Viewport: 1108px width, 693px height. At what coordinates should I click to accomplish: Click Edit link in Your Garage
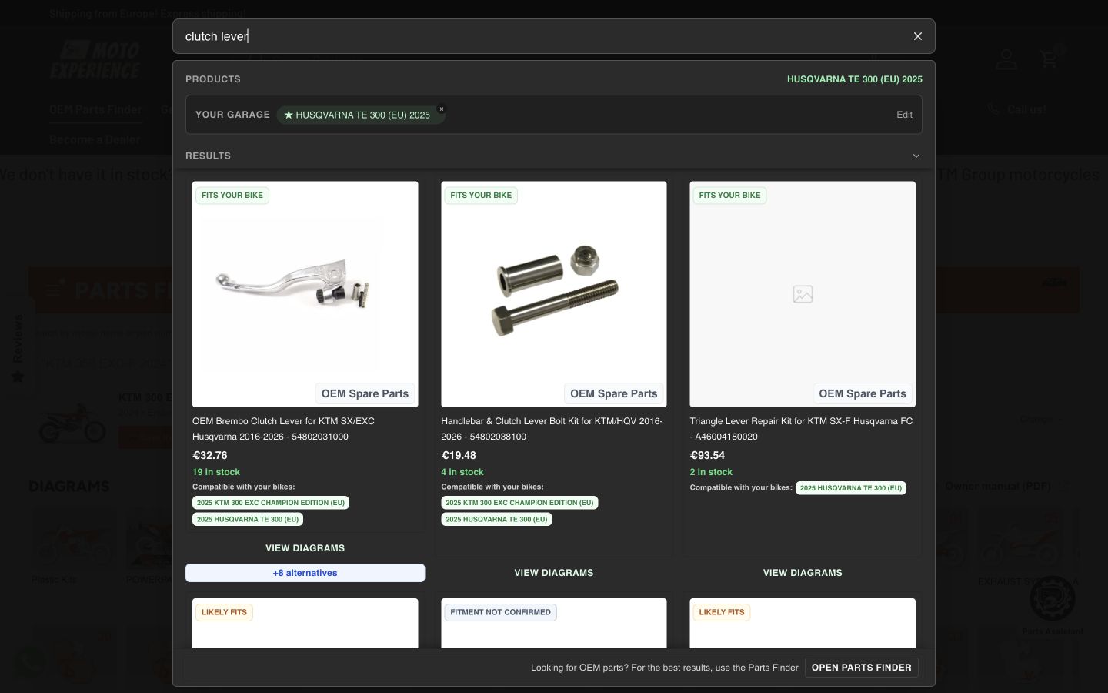pos(904,115)
